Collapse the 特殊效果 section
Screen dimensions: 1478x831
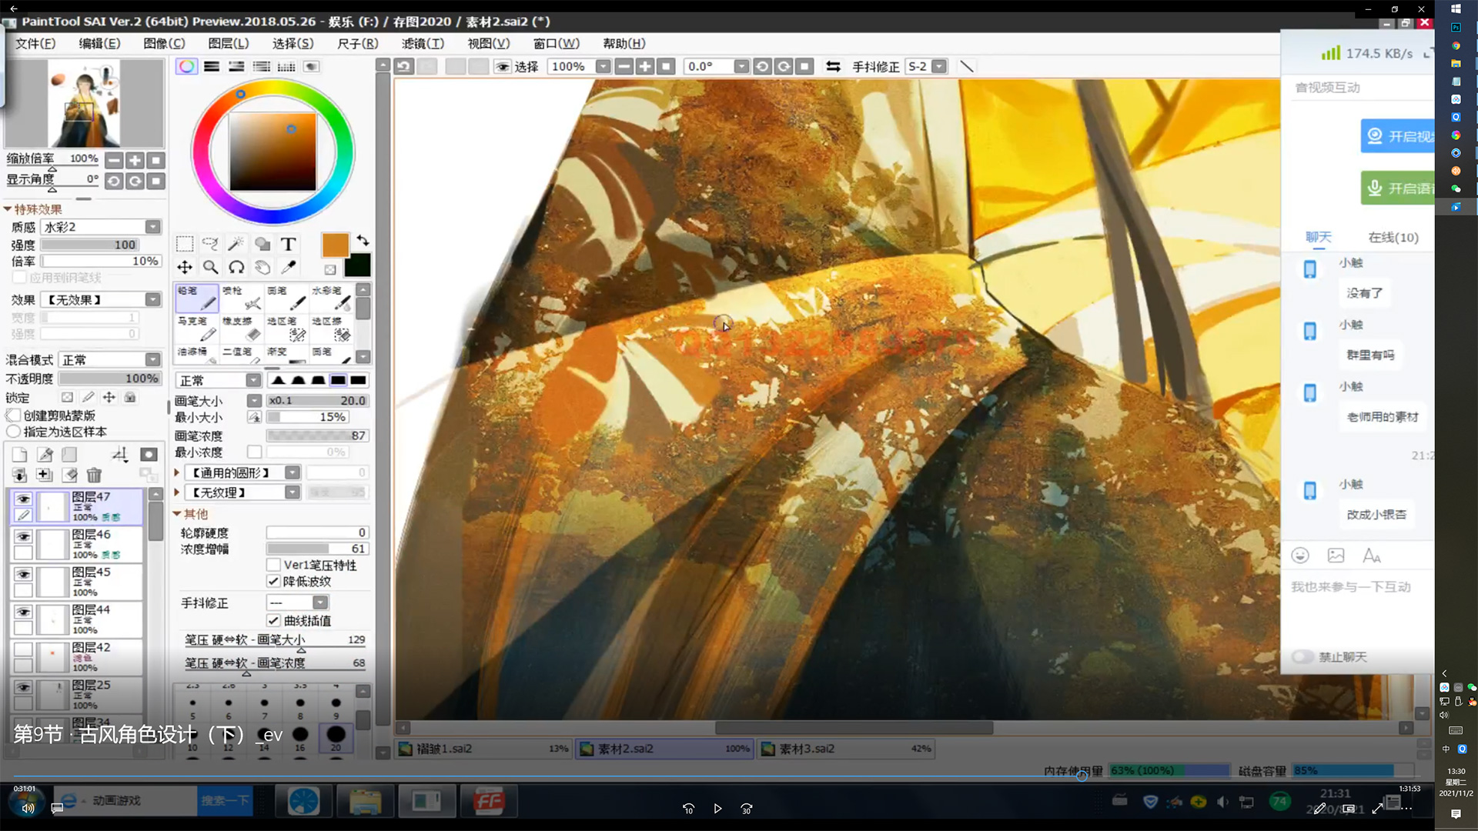(8, 209)
